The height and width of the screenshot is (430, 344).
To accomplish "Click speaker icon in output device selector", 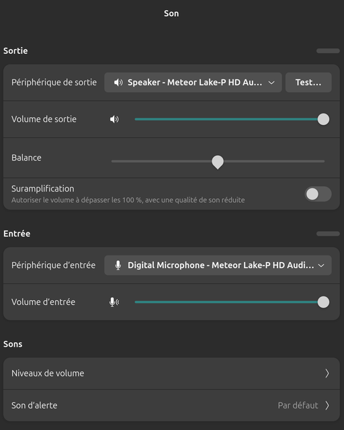I will click(x=118, y=82).
